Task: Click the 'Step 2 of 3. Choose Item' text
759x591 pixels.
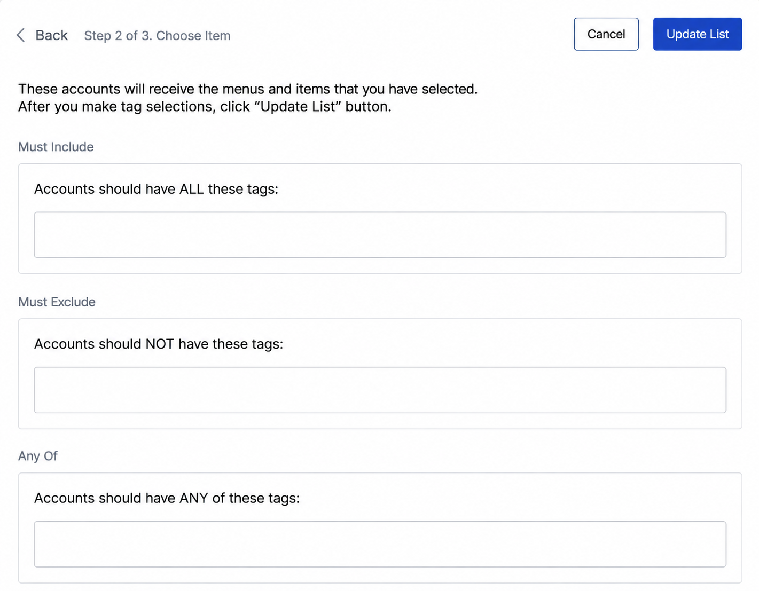Action: [157, 36]
